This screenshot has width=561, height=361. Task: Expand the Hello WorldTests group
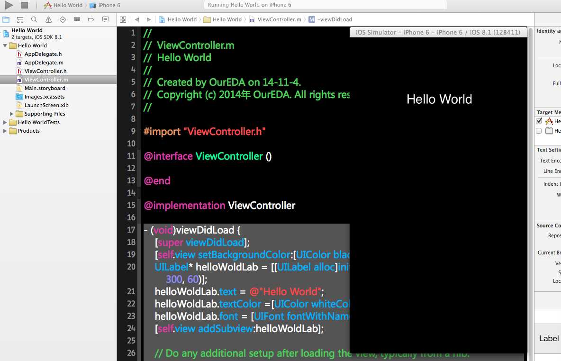(x=5, y=122)
